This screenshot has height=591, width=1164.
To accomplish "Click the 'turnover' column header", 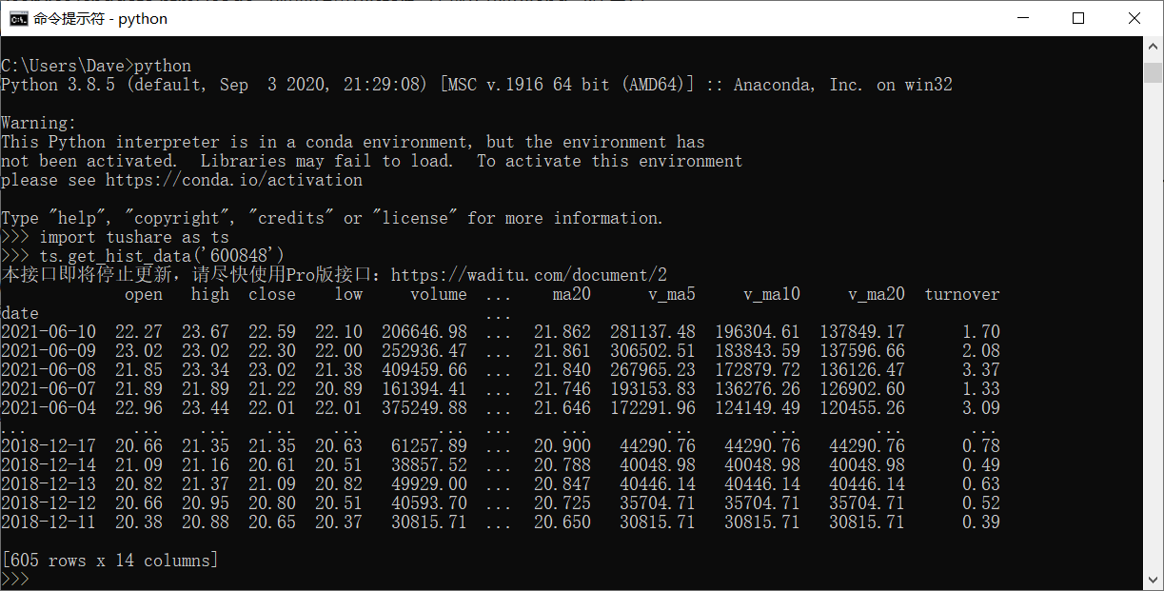I will click(x=962, y=294).
